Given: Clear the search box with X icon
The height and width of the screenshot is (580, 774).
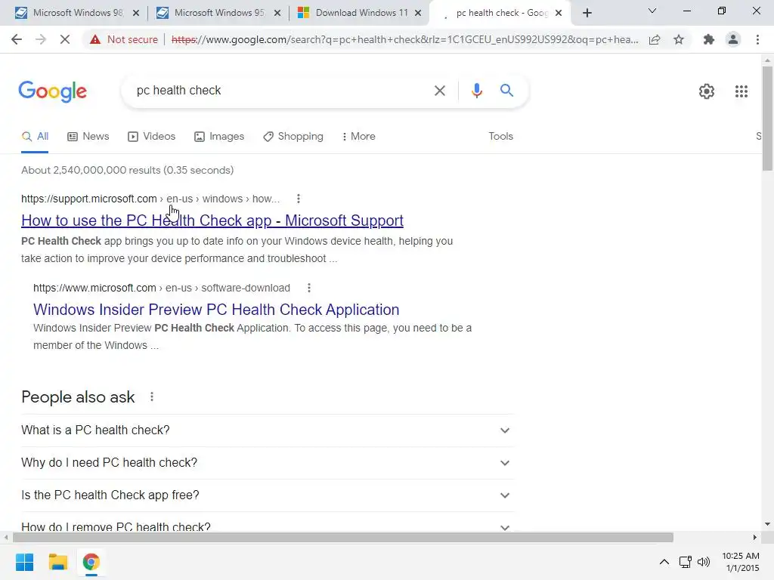Looking at the screenshot, I should [439, 91].
